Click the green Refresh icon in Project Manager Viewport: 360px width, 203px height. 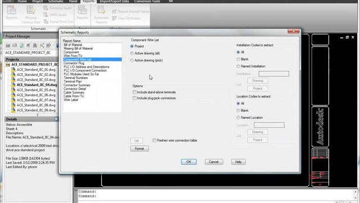[x=21, y=45]
